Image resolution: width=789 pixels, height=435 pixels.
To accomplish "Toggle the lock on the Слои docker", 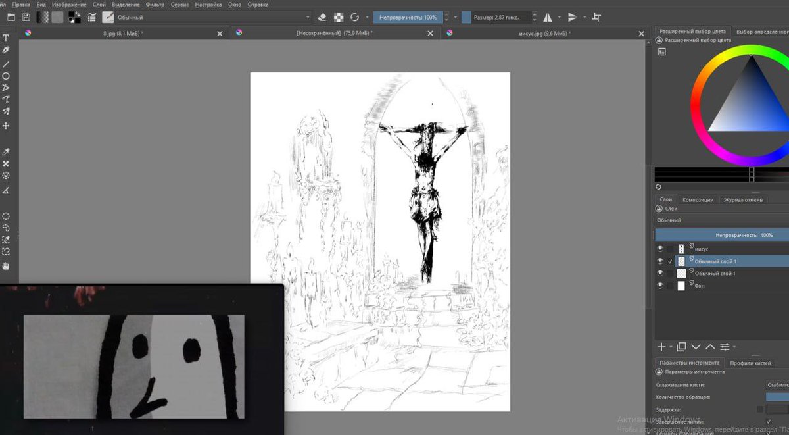I will tap(659, 209).
